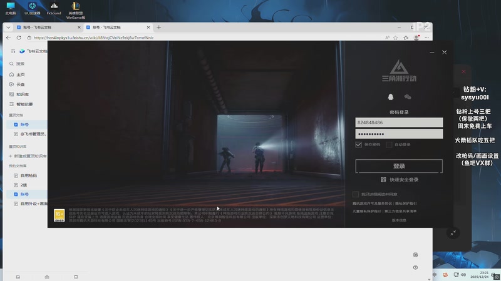Open 第三方信息共享清单 link
The height and width of the screenshot is (281, 501).
(401, 211)
